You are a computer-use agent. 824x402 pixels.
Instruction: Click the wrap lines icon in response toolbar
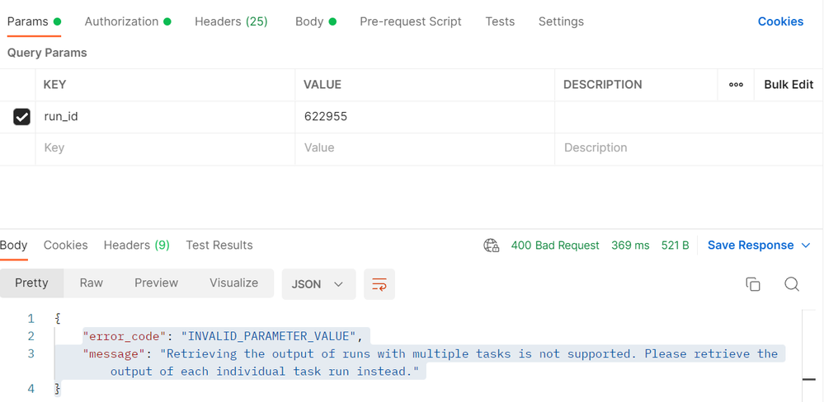click(x=379, y=284)
